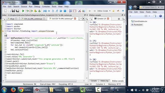
Task: Click the debugger Continue execution icon
Action: click(x=61, y=11)
